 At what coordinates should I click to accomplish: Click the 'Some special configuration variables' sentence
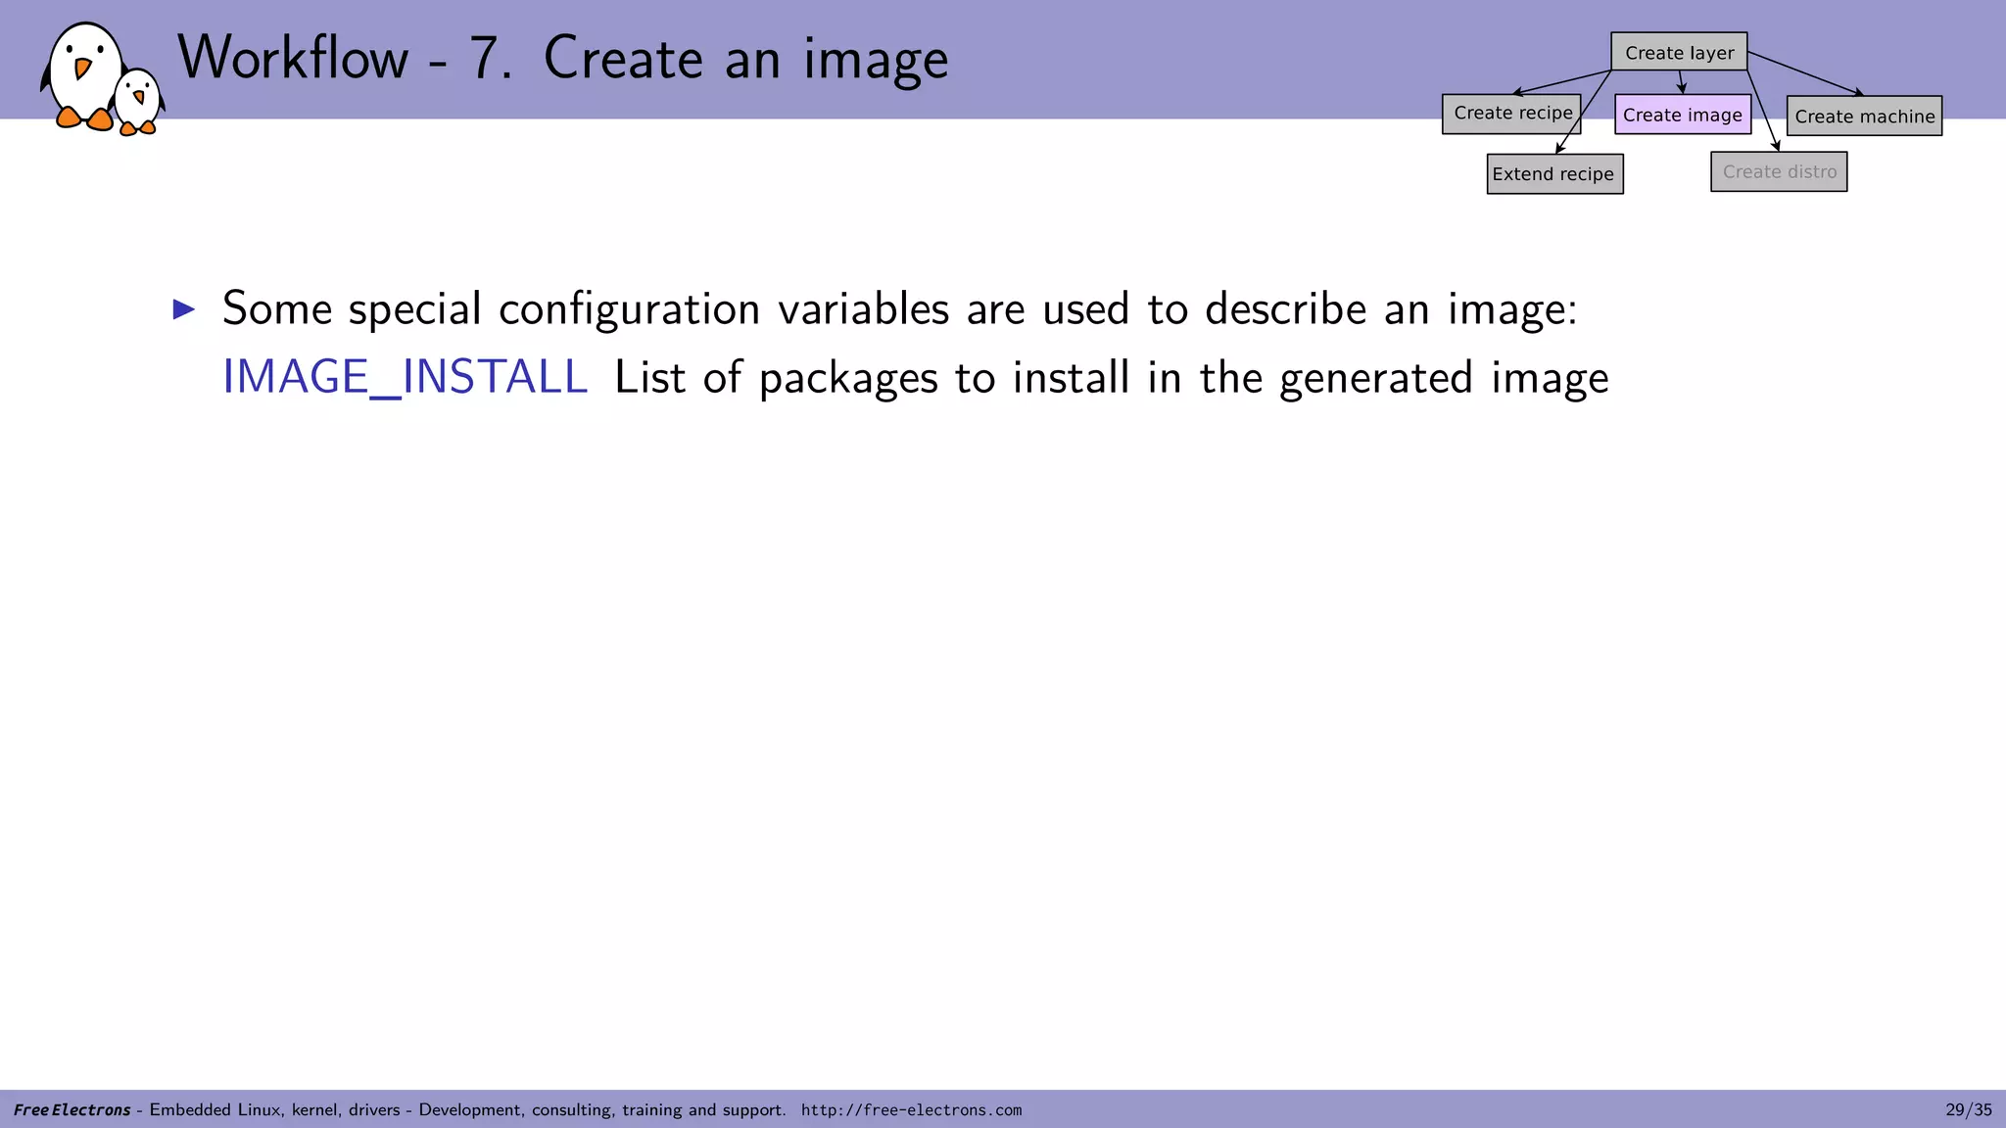click(x=900, y=309)
